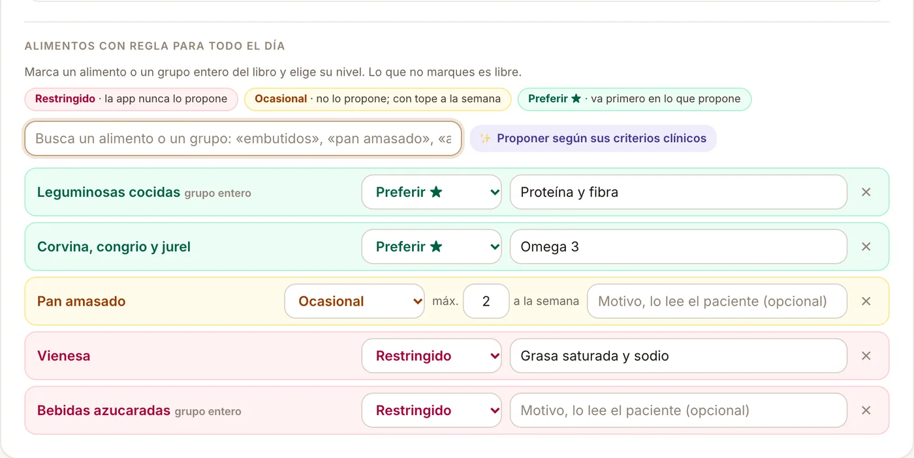Click the heading ALIMENTOS CON REGLA PARA TODO EL DÍA
Screen dimensions: 914x458
click(155, 46)
